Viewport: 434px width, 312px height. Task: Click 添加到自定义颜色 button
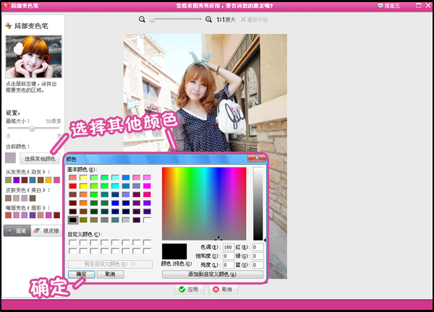[211, 274]
